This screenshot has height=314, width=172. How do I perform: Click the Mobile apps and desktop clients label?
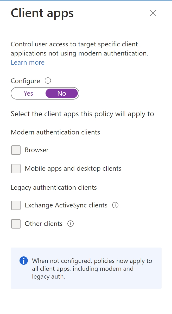click(73, 168)
